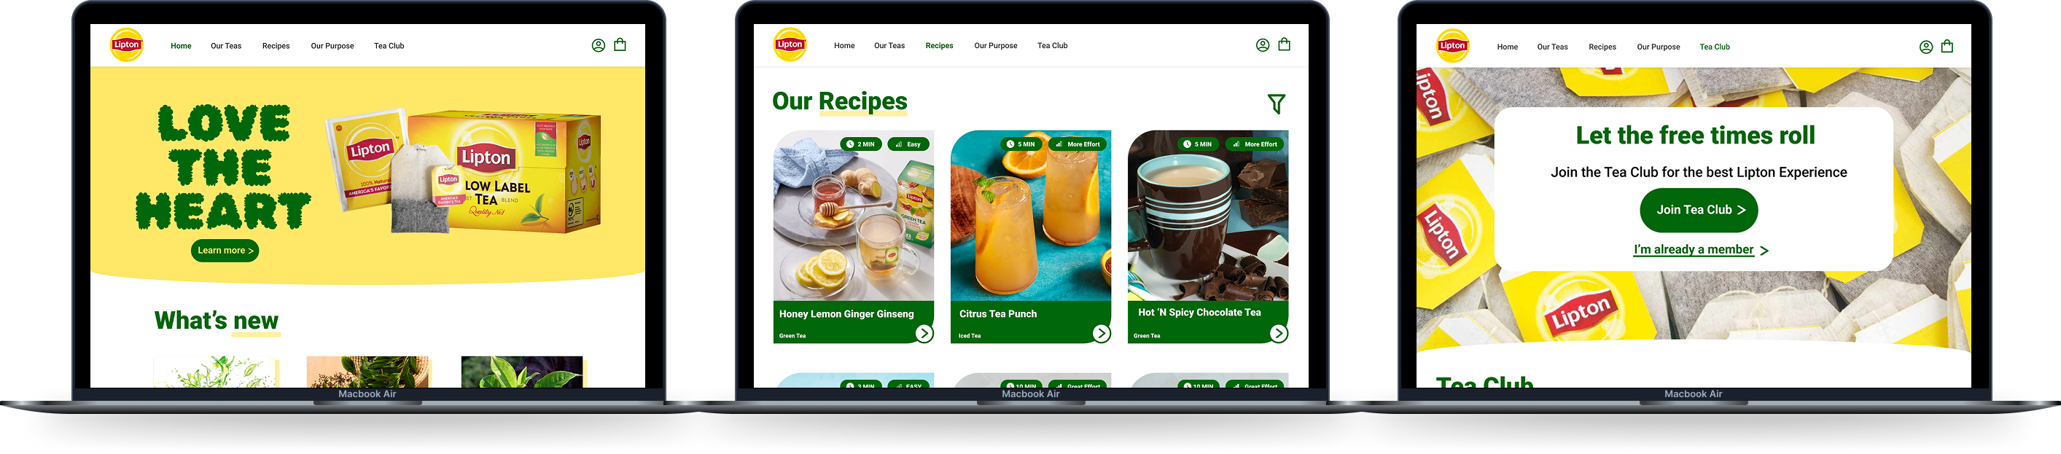Click the Easy difficulty tag on first recipe
2061x454 pixels.
(908, 145)
